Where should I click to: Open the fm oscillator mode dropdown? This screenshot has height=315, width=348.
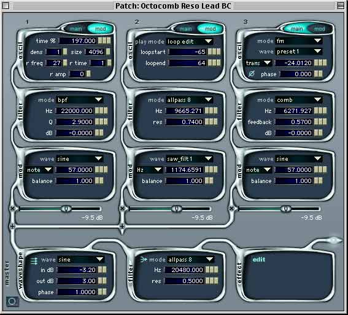pos(299,41)
